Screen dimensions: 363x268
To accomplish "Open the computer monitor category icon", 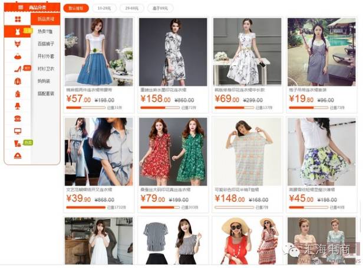I will pos(18,131).
